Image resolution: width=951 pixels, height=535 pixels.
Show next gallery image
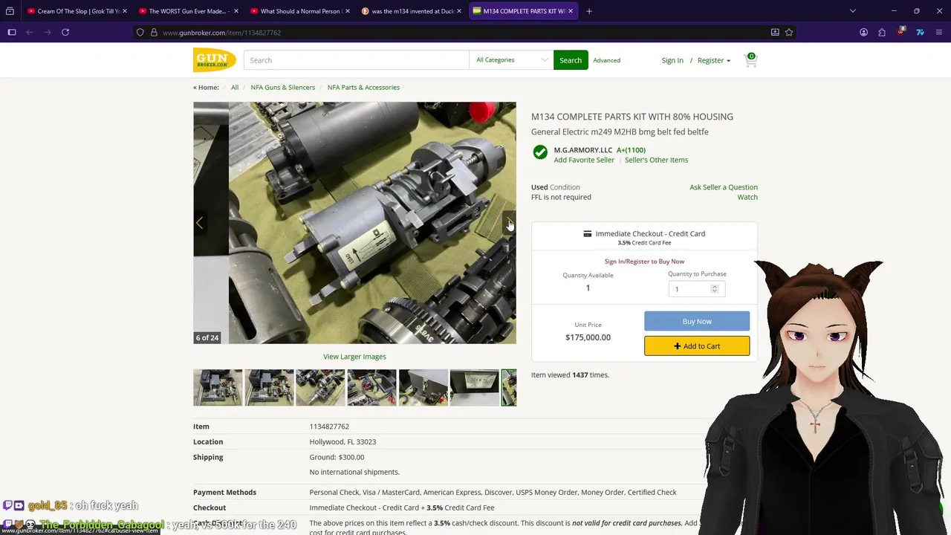(x=510, y=223)
